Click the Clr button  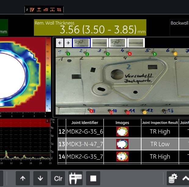click(x=58, y=178)
